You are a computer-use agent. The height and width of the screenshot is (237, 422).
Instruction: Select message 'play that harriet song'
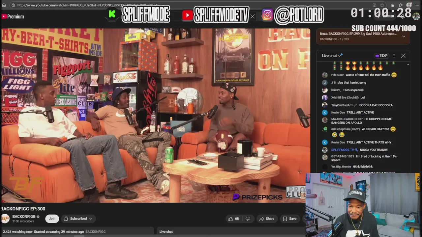[352, 83]
